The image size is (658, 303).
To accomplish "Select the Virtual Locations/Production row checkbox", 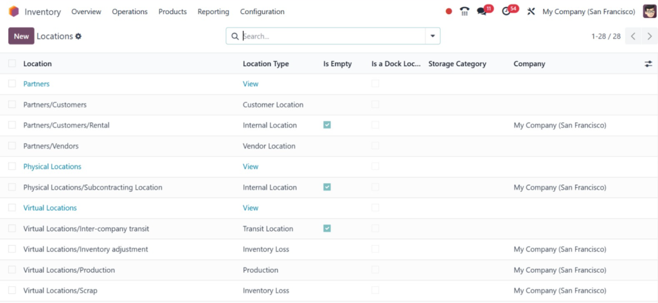I will (12, 270).
